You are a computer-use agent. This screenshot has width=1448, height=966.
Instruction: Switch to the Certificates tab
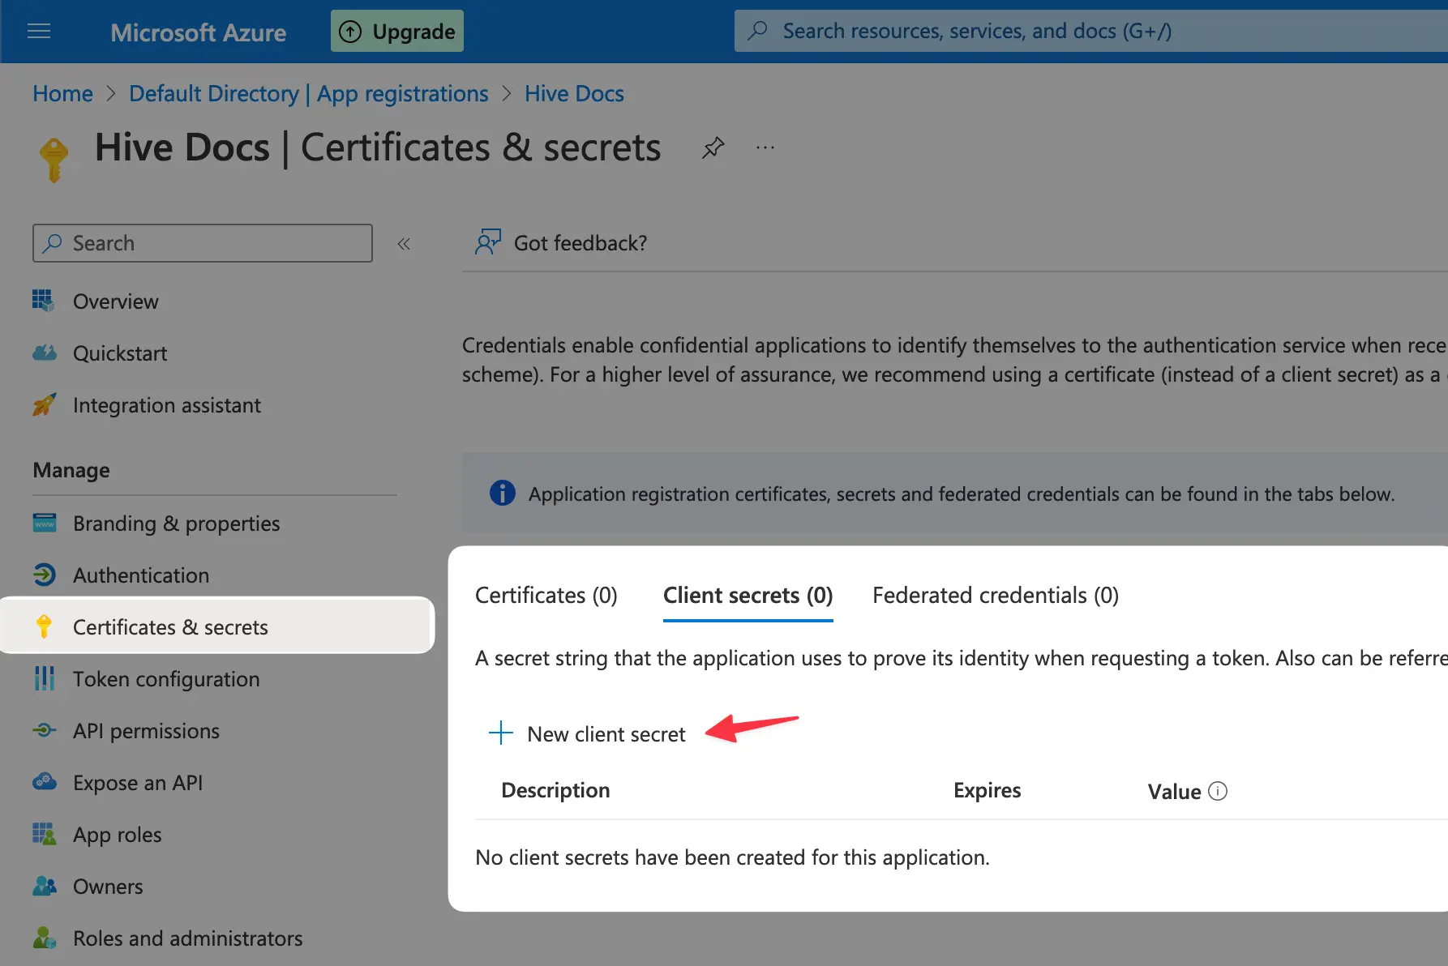pyautogui.click(x=546, y=596)
